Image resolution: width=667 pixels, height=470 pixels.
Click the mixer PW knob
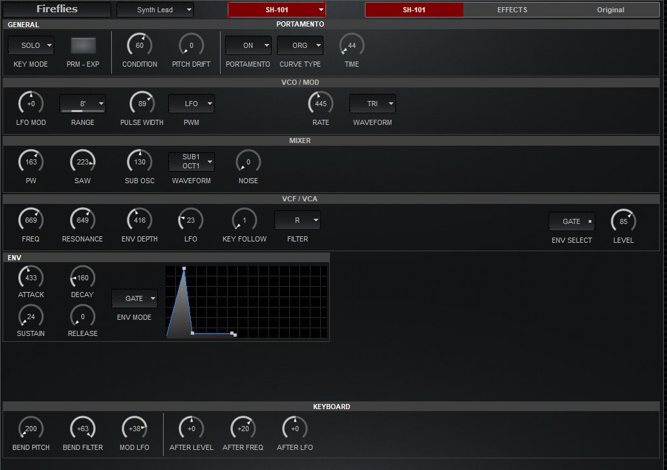pyautogui.click(x=31, y=162)
